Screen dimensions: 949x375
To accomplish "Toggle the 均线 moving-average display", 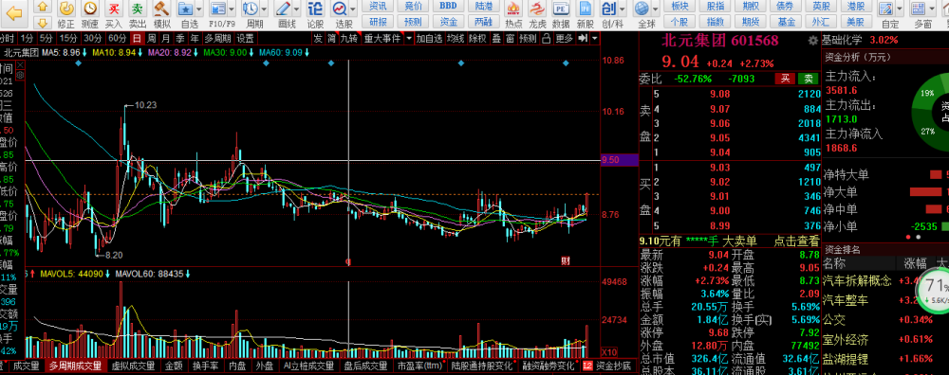I will click(x=456, y=38).
